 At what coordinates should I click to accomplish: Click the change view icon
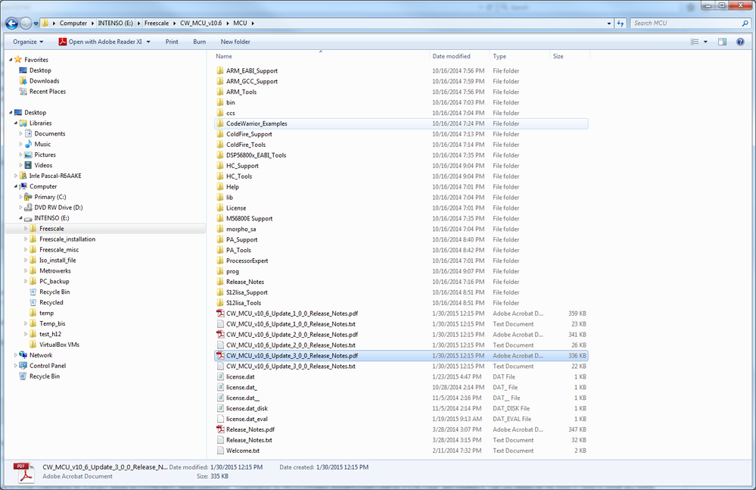[695, 42]
